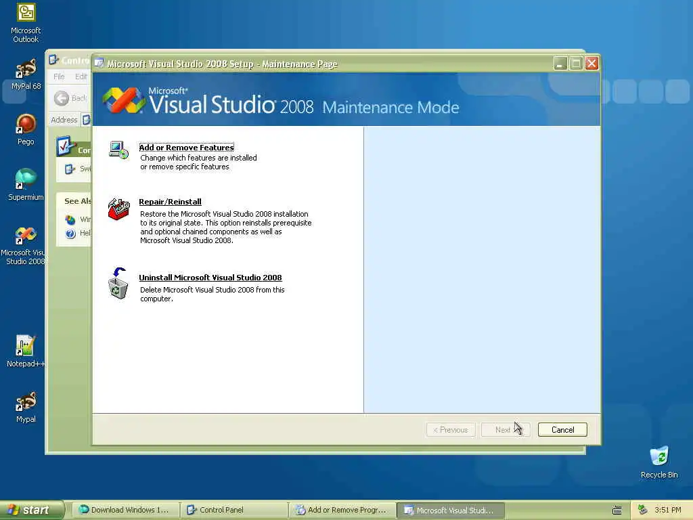Open Add or Remove Features link
The height and width of the screenshot is (520, 693).
coord(187,148)
